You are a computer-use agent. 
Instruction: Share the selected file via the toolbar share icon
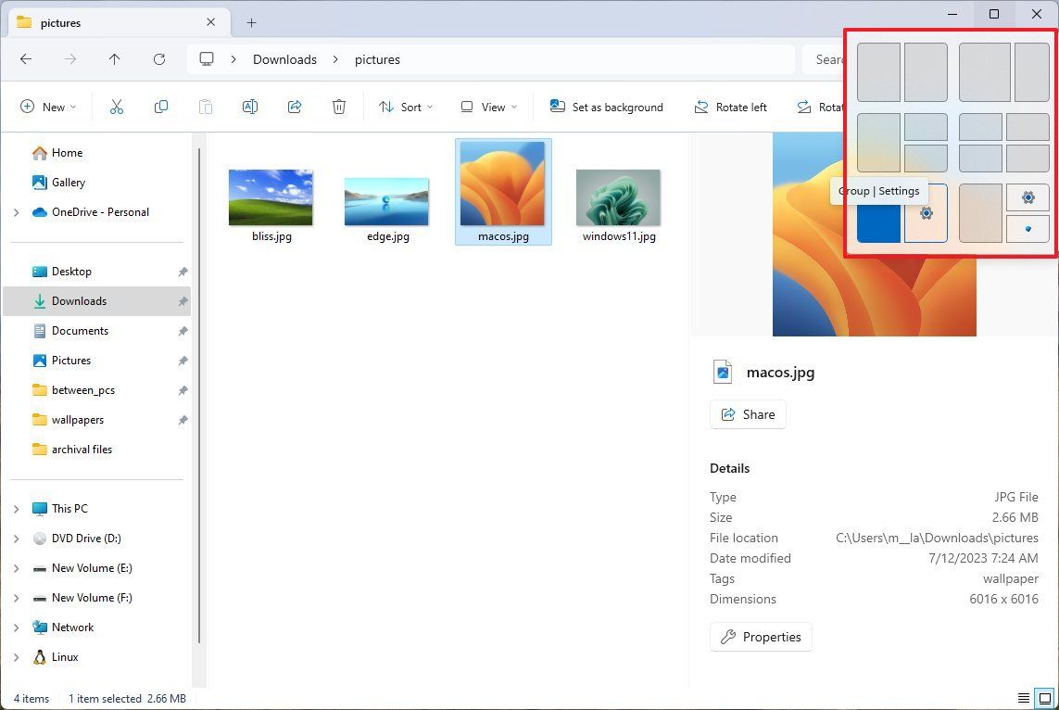[x=294, y=107]
